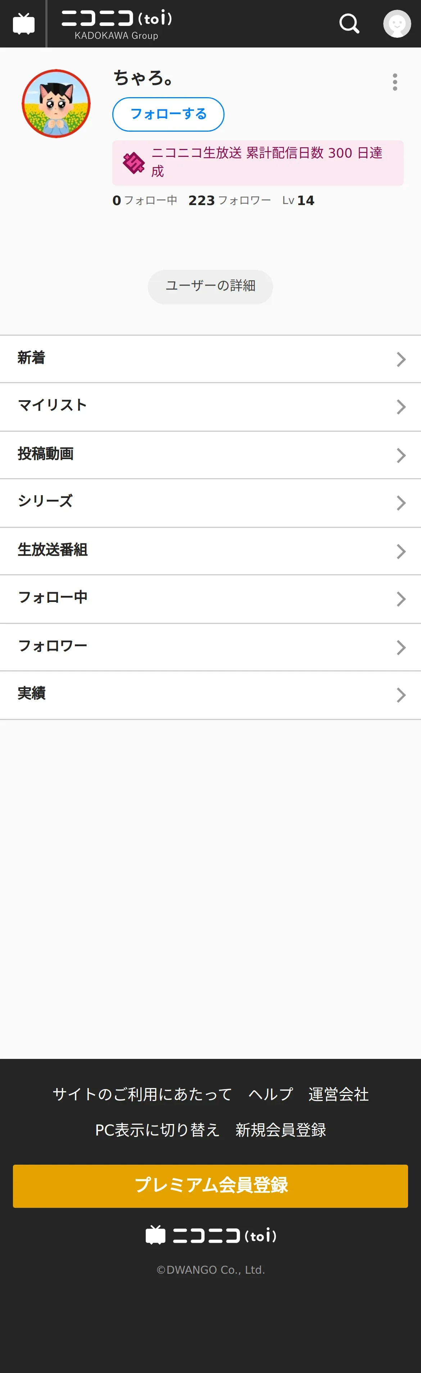Click the Niconico KADOKAWA Group header logo
Viewport: 421px width, 1373px height.
(117, 24)
